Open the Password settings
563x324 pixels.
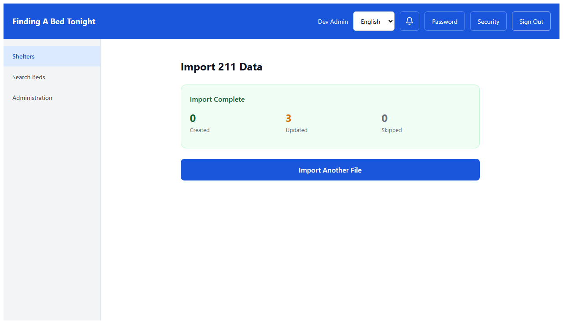[444, 21]
